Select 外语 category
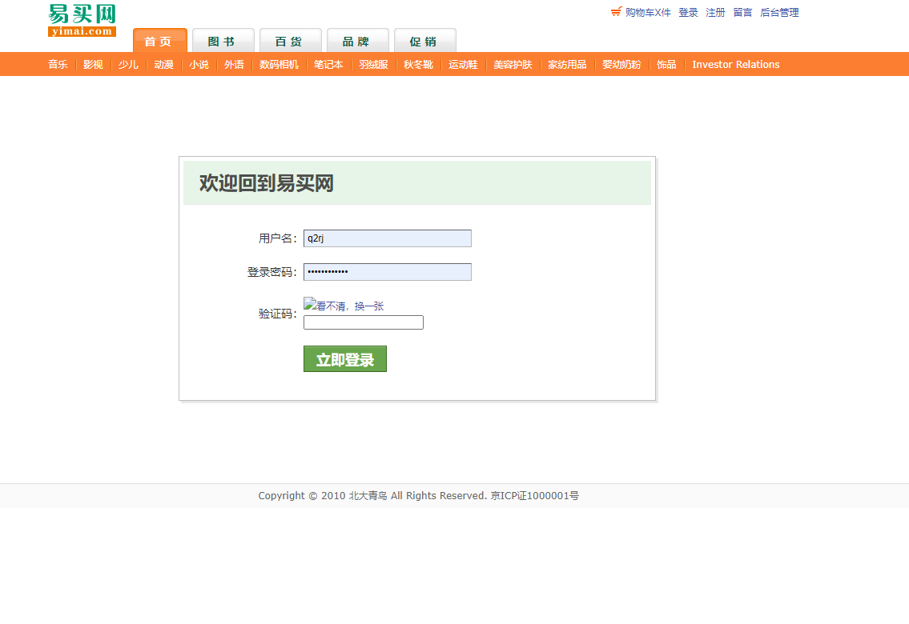909x624 pixels. (x=234, y=64)
